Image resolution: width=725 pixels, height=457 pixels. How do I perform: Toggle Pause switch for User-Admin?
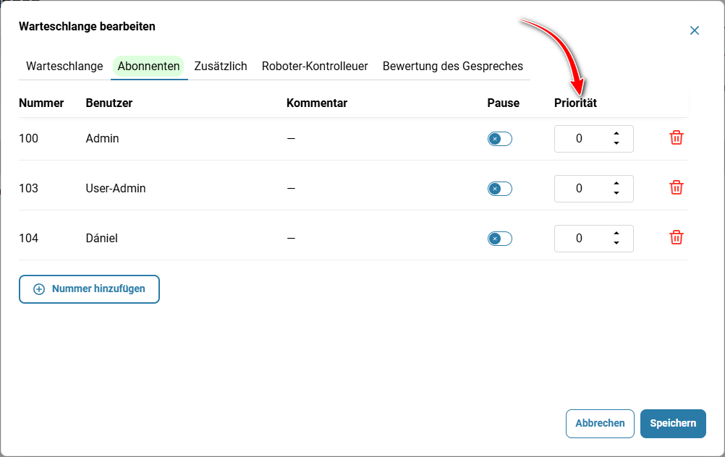pyautogui.click(x=500, y=189)
